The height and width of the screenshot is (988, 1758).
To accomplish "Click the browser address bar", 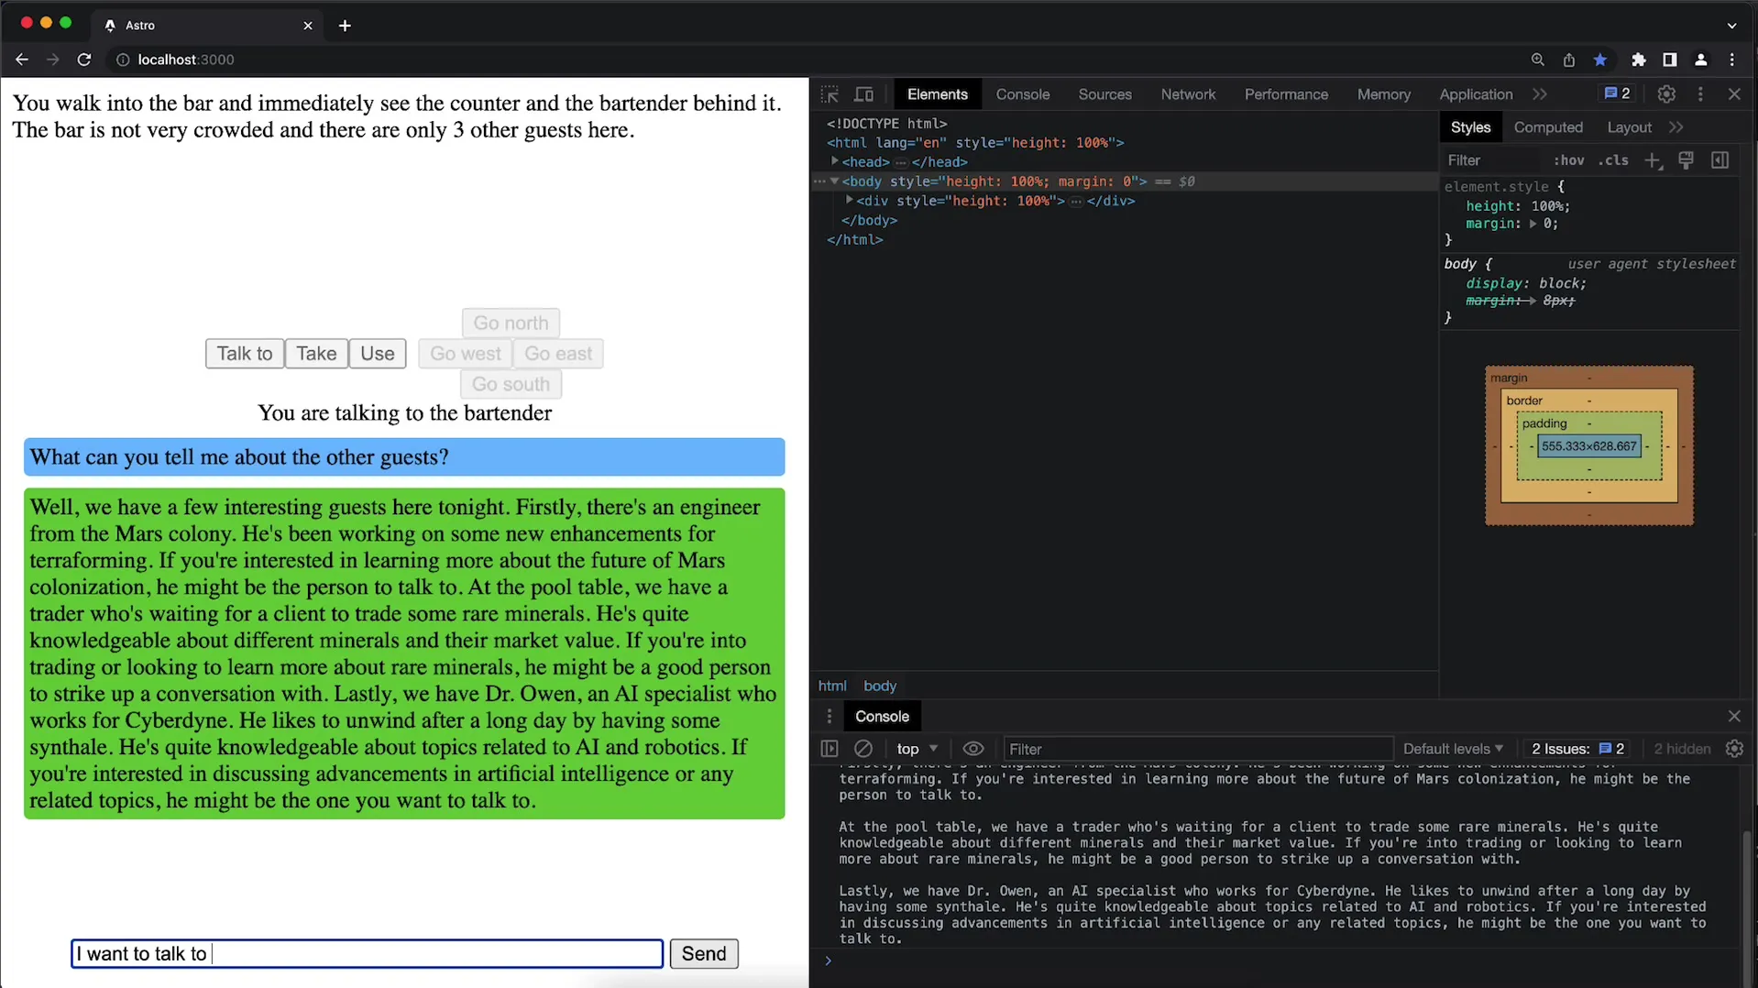I will point(816,60).
